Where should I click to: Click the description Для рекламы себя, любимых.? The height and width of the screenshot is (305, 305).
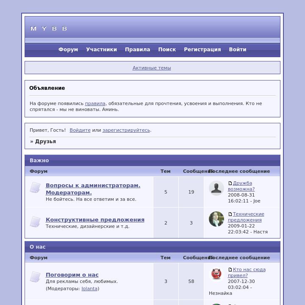[82, 281]
